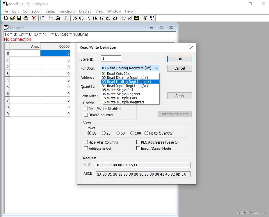Image resolution: width=269 pixels, height=217 pixels.
Task: Click function 22 toolbar button
Action: (x=108, y=18)
